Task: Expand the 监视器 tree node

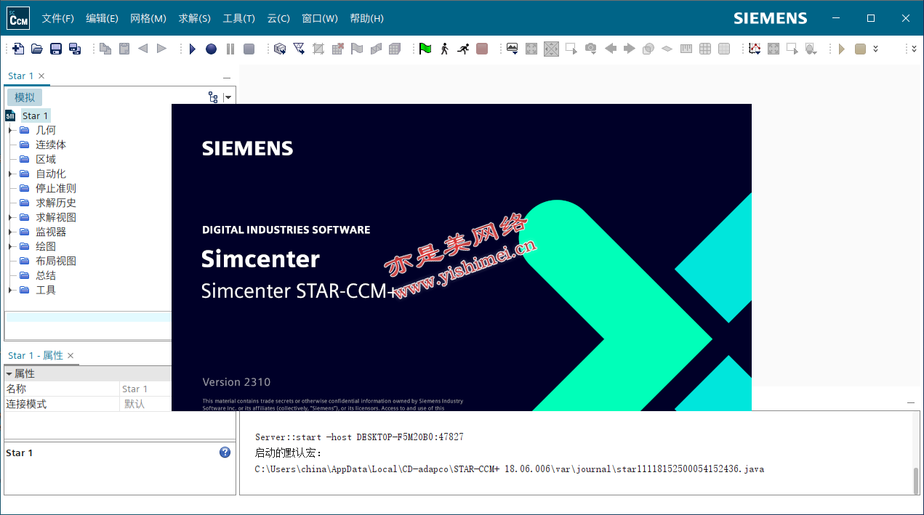Action: click(10, 232)
